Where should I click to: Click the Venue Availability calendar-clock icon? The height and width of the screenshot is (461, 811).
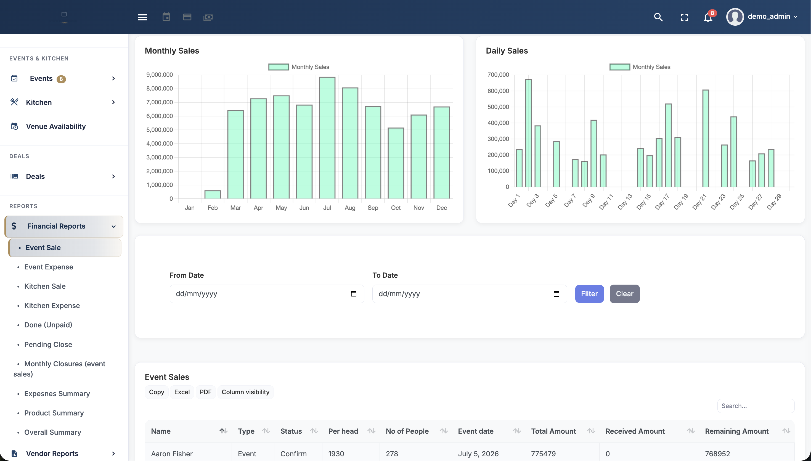click(x=15, y=126)
